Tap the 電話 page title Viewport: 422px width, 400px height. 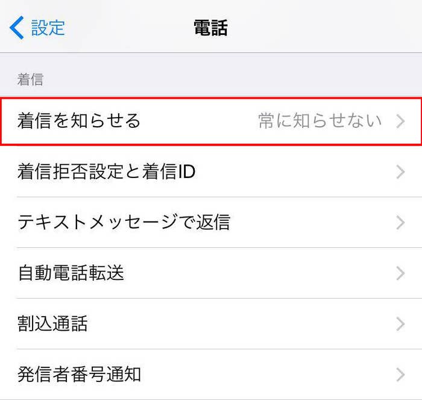click(x=211, y=28)
